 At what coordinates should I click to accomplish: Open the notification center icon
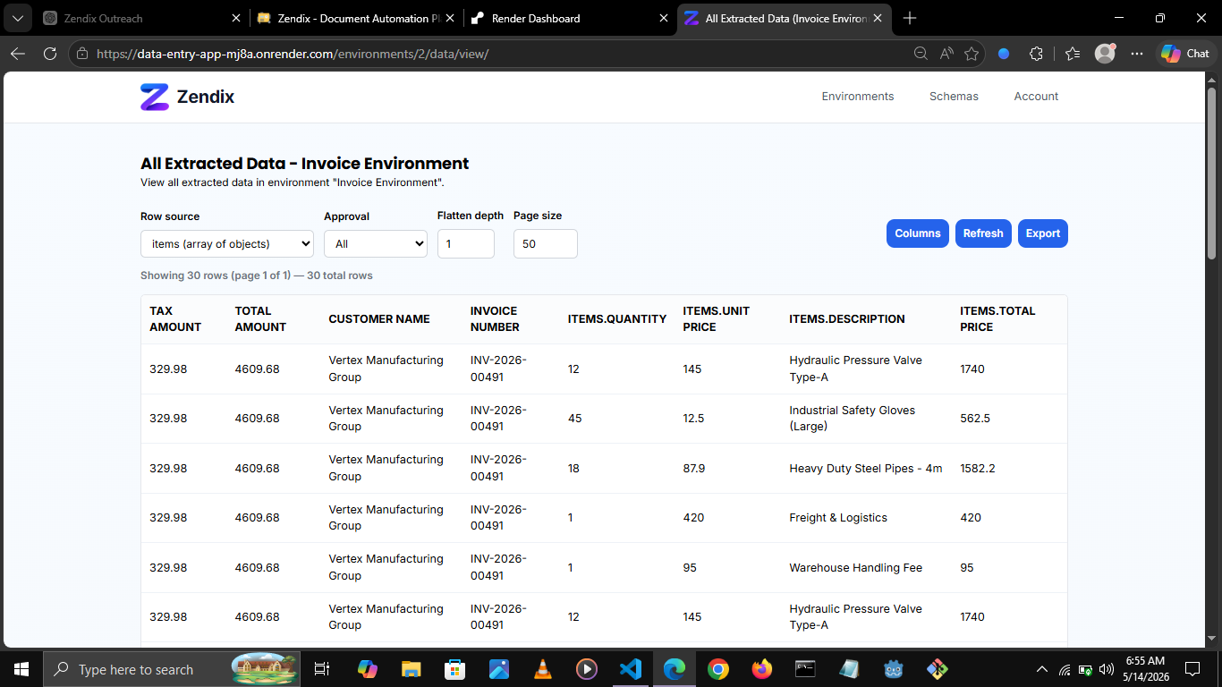pos(1192,669)
